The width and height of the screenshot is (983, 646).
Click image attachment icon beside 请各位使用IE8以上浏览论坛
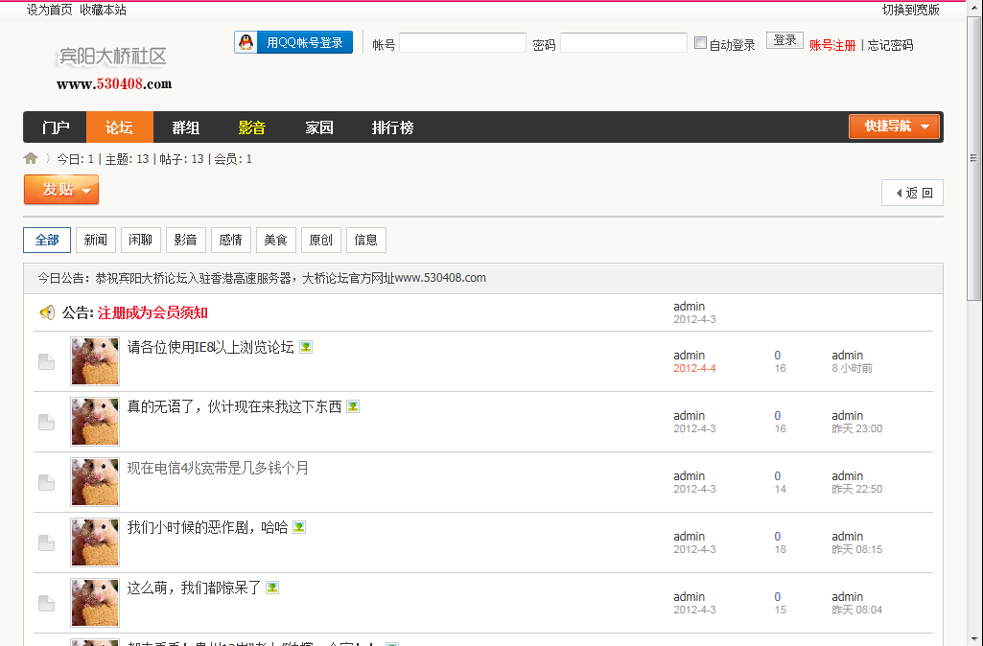tap(306, 347)
